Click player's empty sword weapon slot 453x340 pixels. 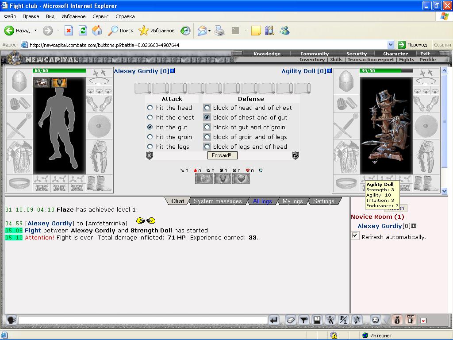point(19,126)
